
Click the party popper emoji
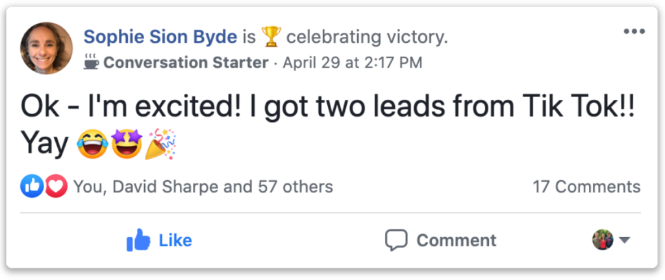pos(160,144)
